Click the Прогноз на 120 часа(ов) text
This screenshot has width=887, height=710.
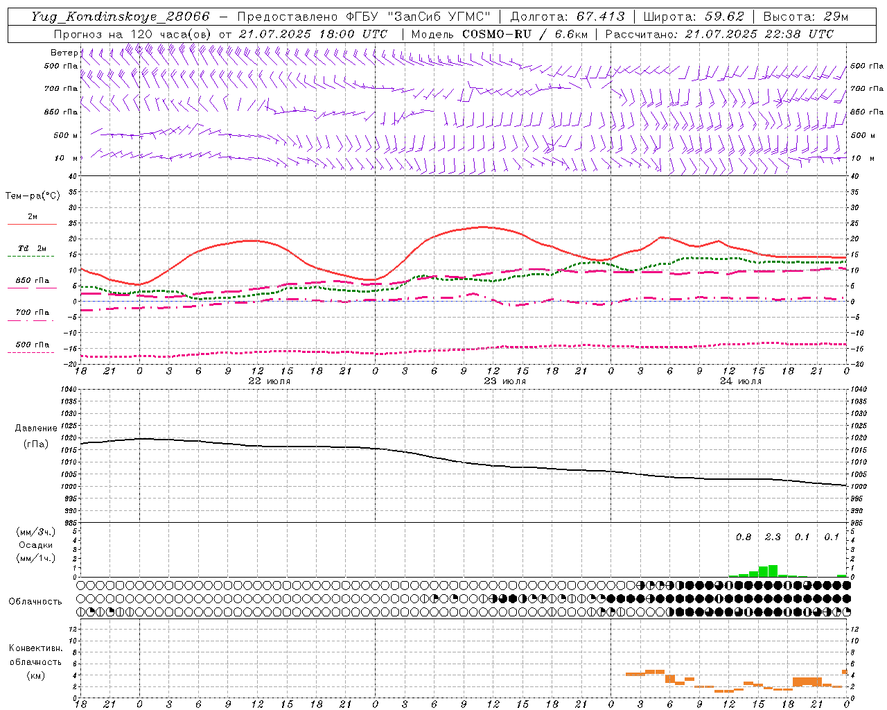tap(134, 34)
